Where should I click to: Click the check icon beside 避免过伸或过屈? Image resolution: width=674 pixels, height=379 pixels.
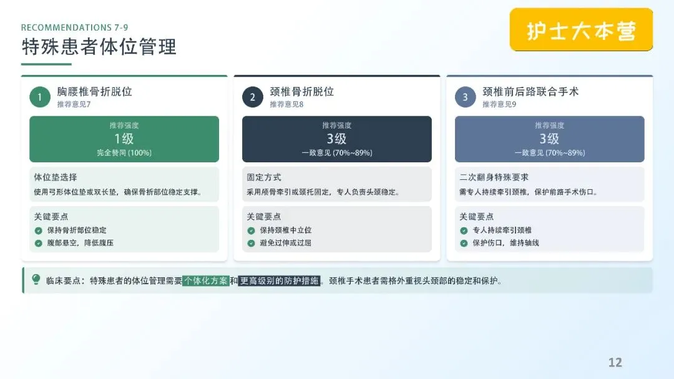251,243
